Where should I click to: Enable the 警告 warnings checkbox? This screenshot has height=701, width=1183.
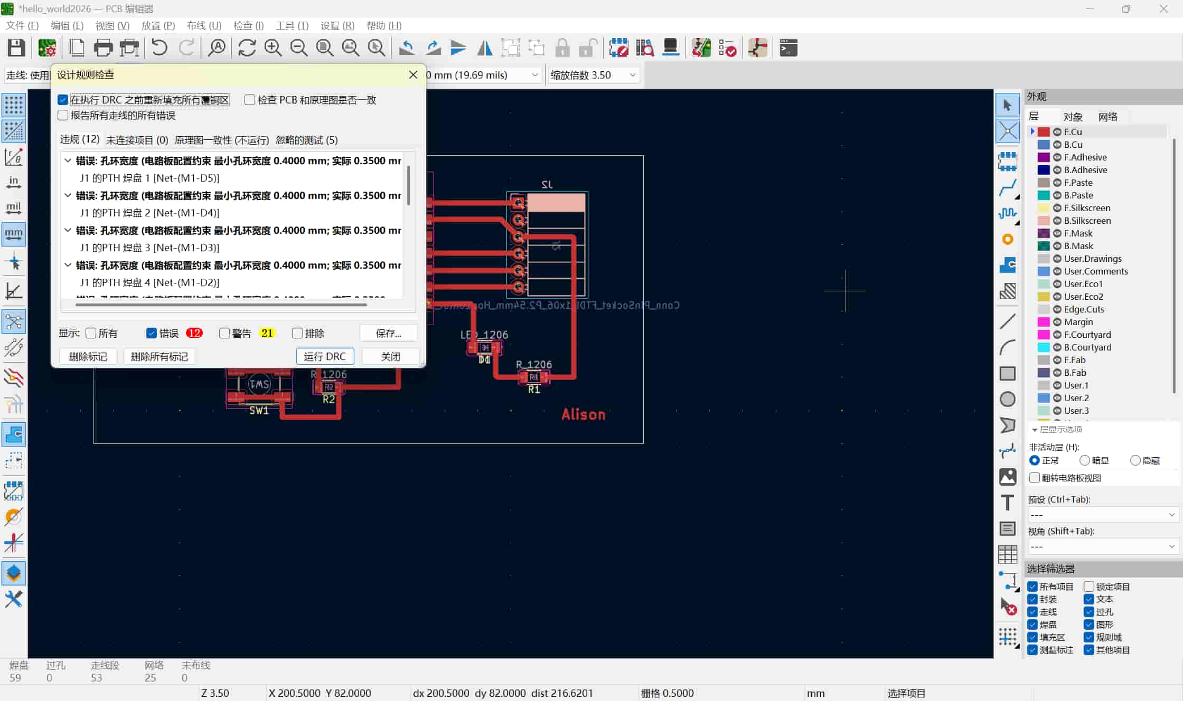[224, 333]
